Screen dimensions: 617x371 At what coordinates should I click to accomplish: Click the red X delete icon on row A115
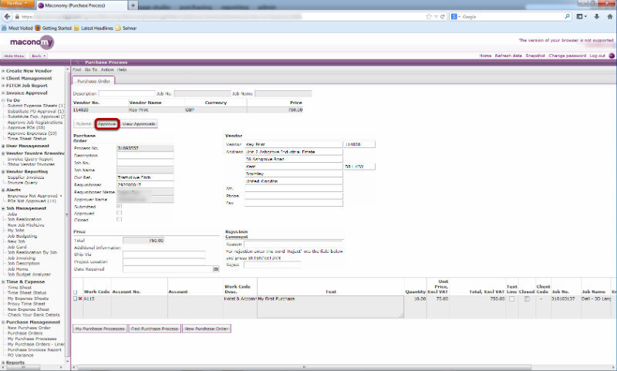coord(79,298)
